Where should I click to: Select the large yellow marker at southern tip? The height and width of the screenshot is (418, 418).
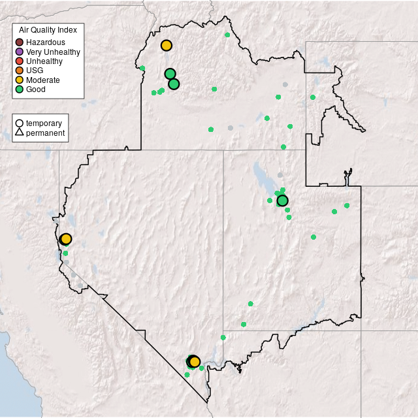(195, 362)
